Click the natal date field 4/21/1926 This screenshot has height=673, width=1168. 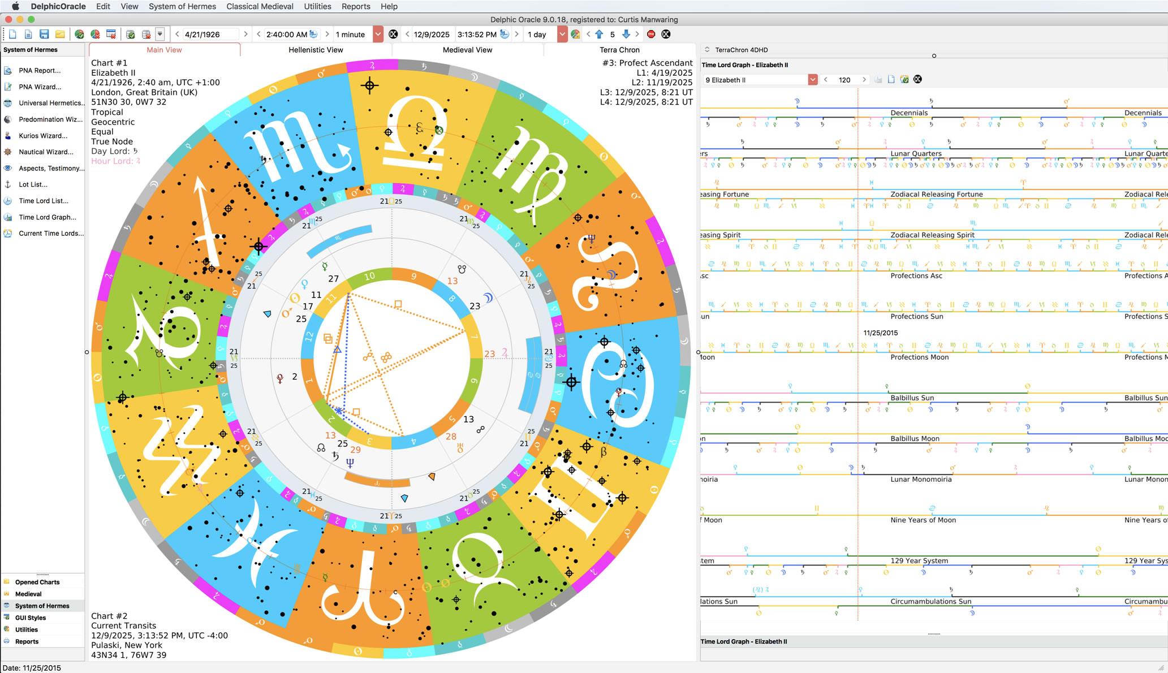coord(210,34)
